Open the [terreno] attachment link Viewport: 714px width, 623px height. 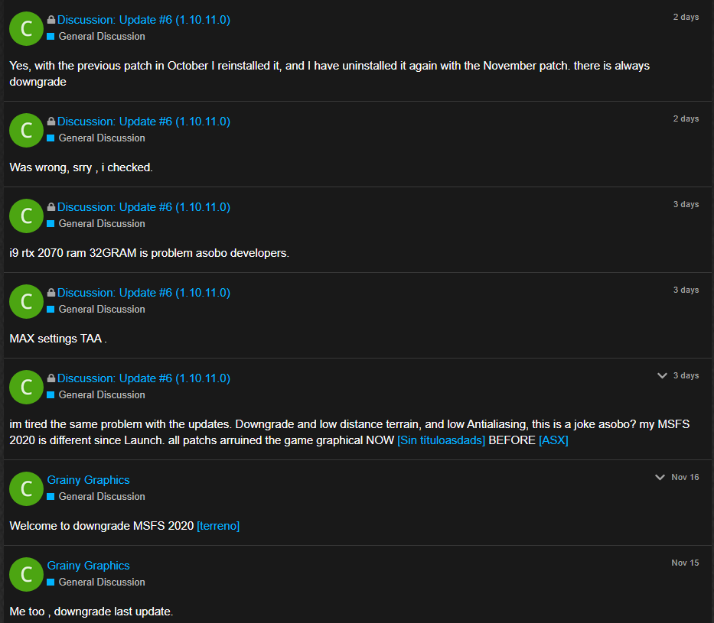point(218,526)
